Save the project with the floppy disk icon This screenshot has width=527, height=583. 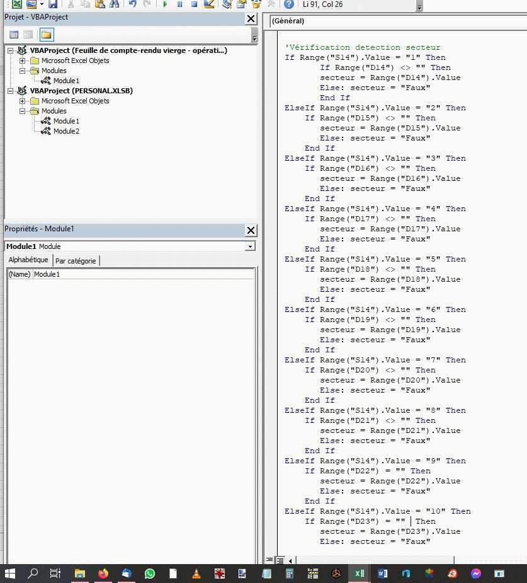(53, 4)
